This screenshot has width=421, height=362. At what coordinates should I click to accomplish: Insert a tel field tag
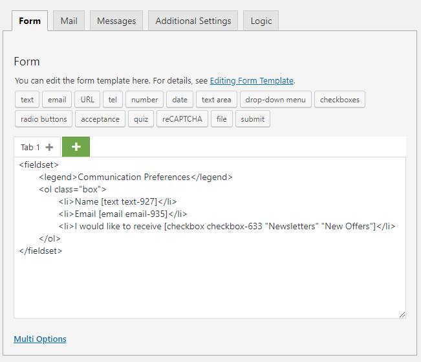(113, 100)
